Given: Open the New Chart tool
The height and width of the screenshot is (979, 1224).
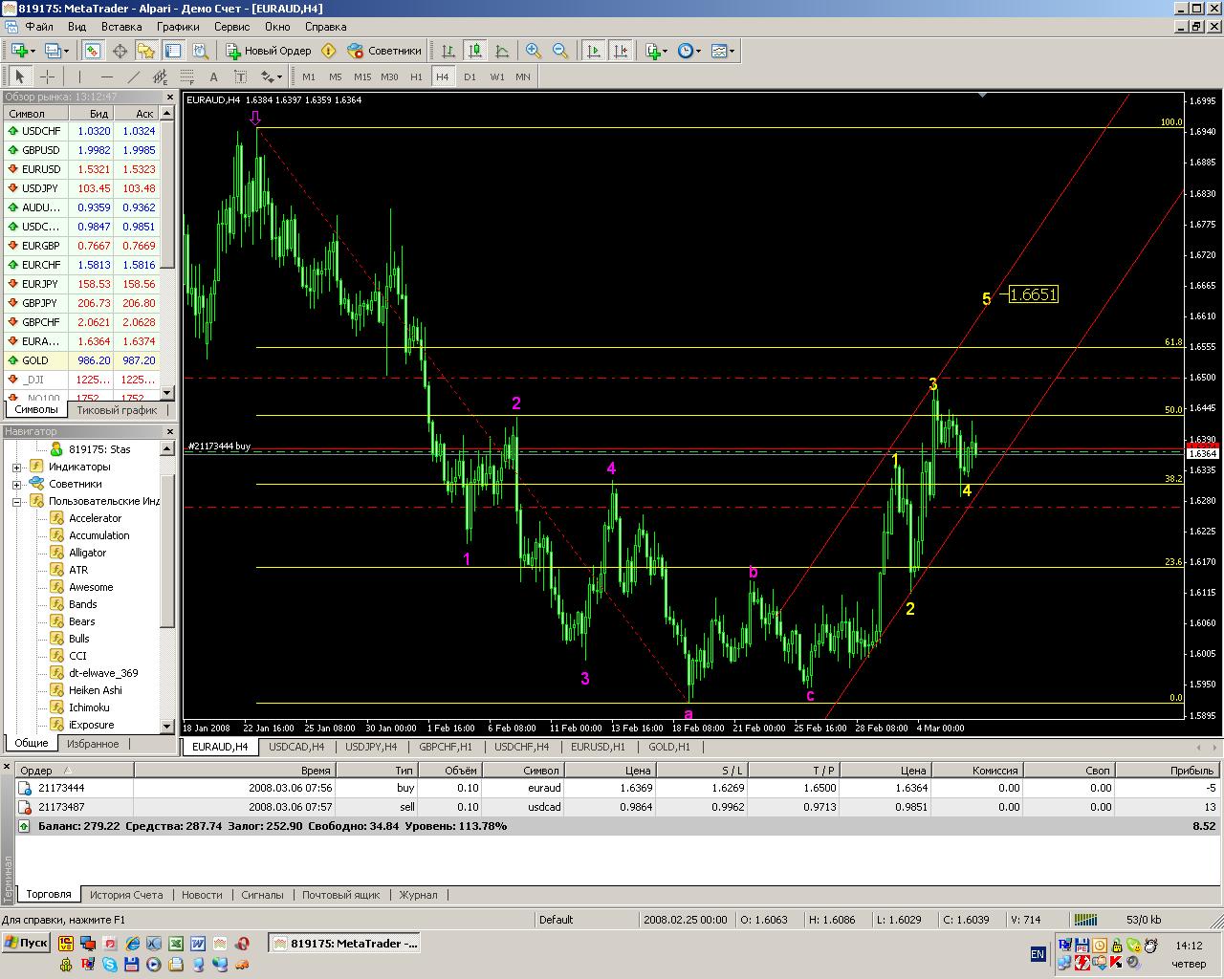Looking at the screenshot, I should [18, 51].
